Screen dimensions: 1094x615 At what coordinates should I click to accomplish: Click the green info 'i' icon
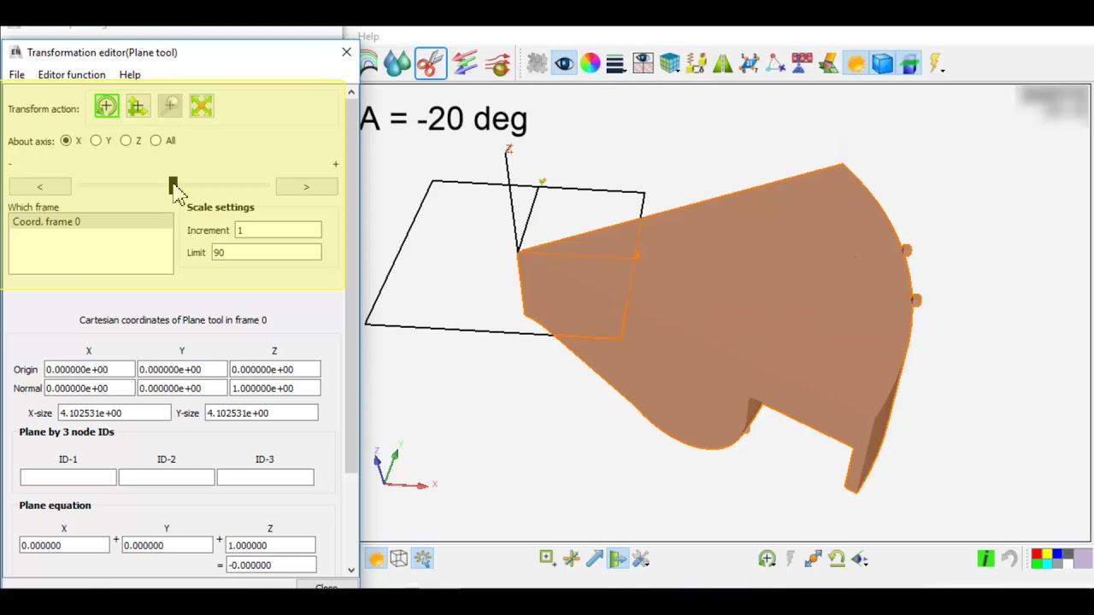coord(985,559)
